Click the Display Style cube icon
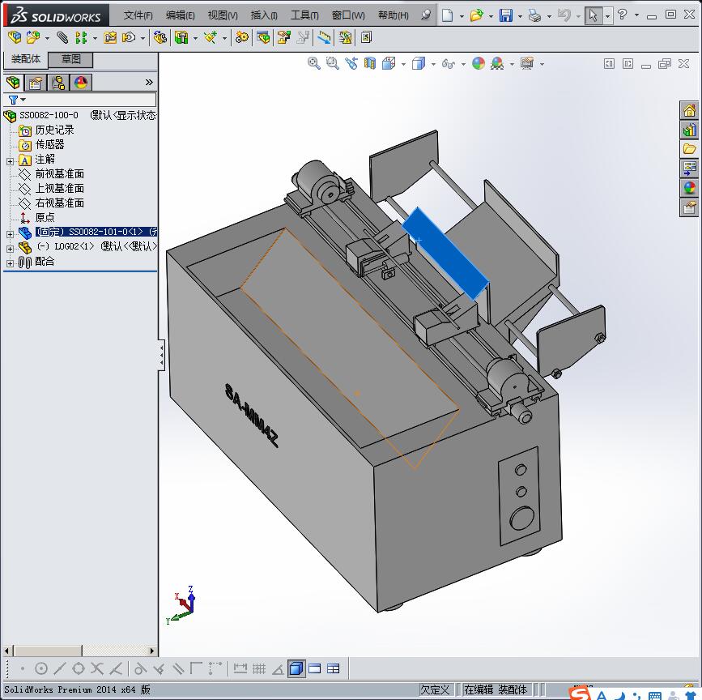 click(419, 63)
